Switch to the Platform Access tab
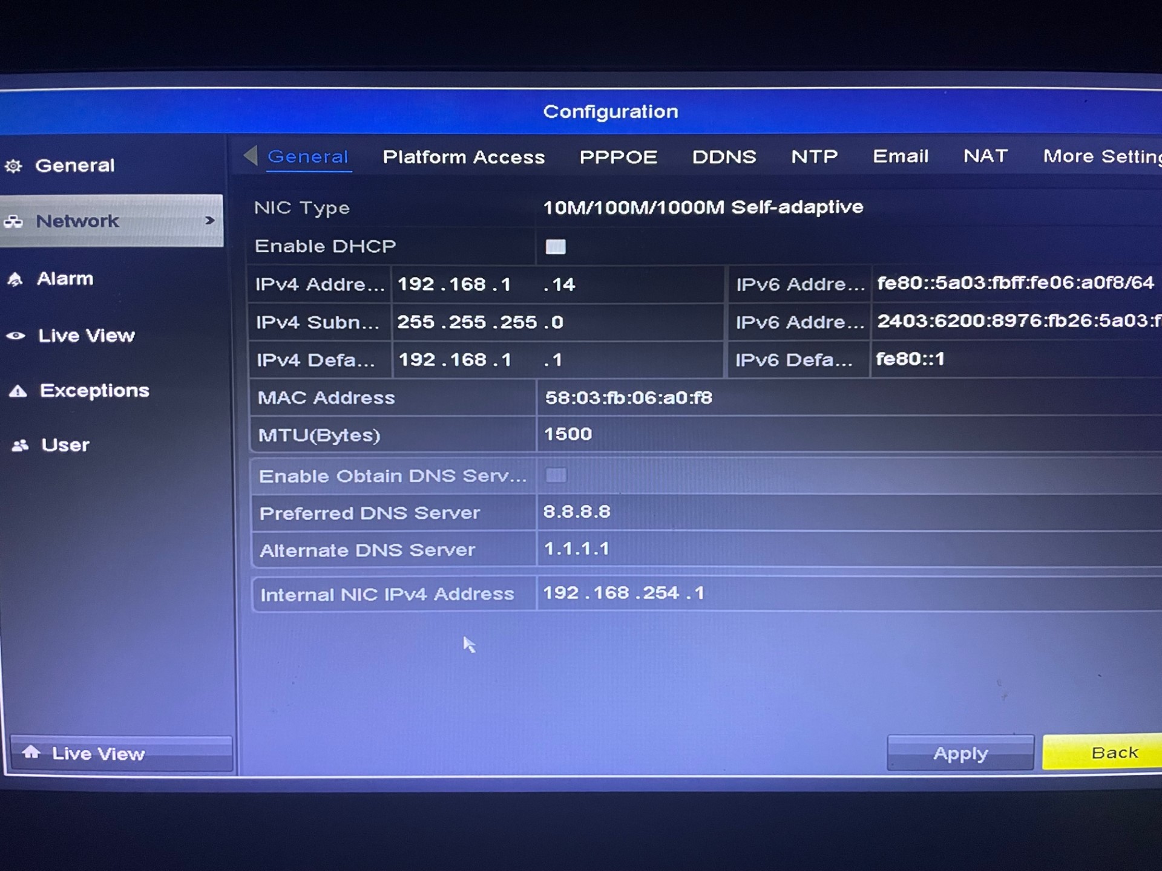This screenshot has width=1162, height=871. pos(464,157)
